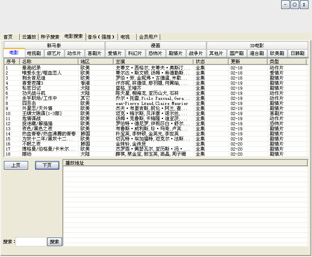Open the 音乐(强推) tab
312x257 pixels.
pos(101,37)
